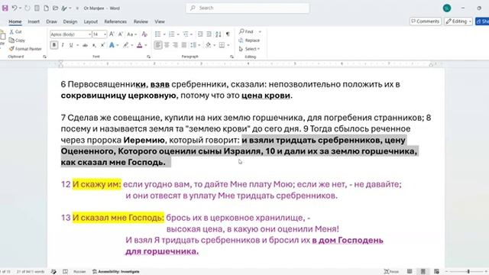Activate Format Painter

(x=25, y=49)
